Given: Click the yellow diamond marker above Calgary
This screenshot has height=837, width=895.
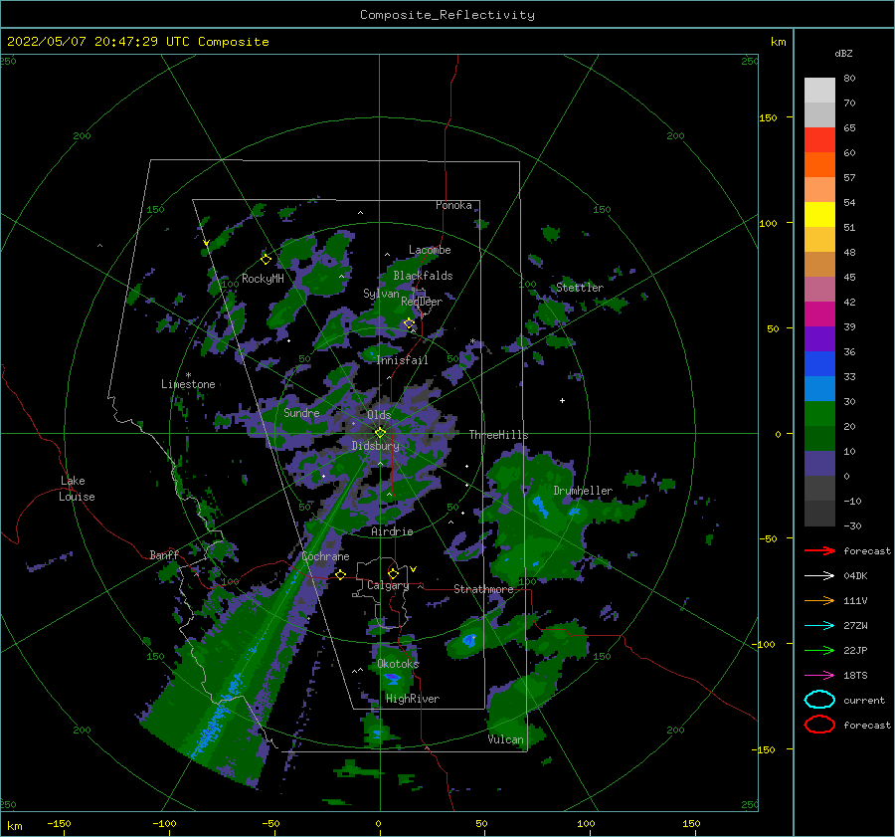Looking at the screenshot, I should pos(393,573).
